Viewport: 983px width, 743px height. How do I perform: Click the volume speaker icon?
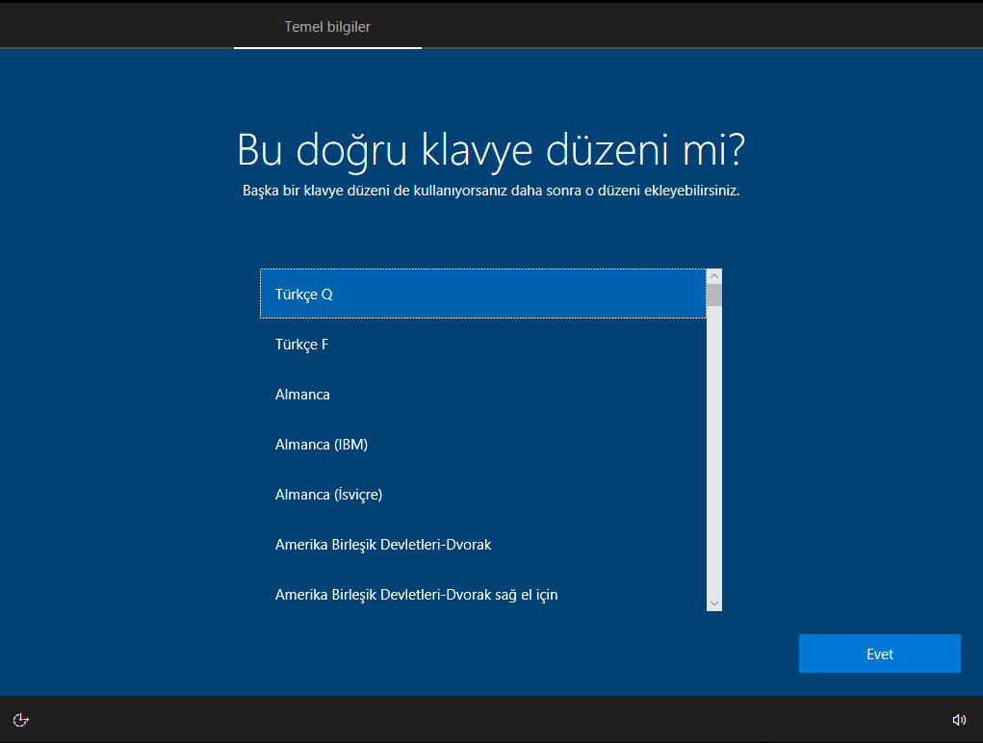tap(959, 720)
